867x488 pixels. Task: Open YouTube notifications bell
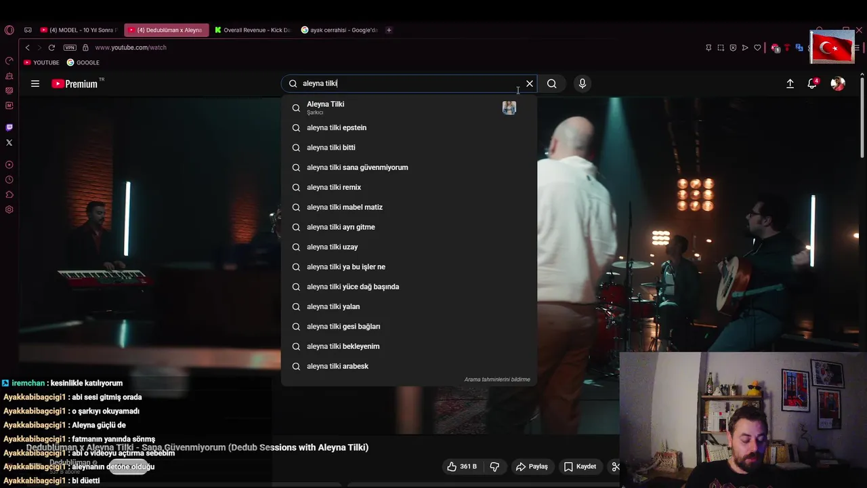tap(812, 83)
